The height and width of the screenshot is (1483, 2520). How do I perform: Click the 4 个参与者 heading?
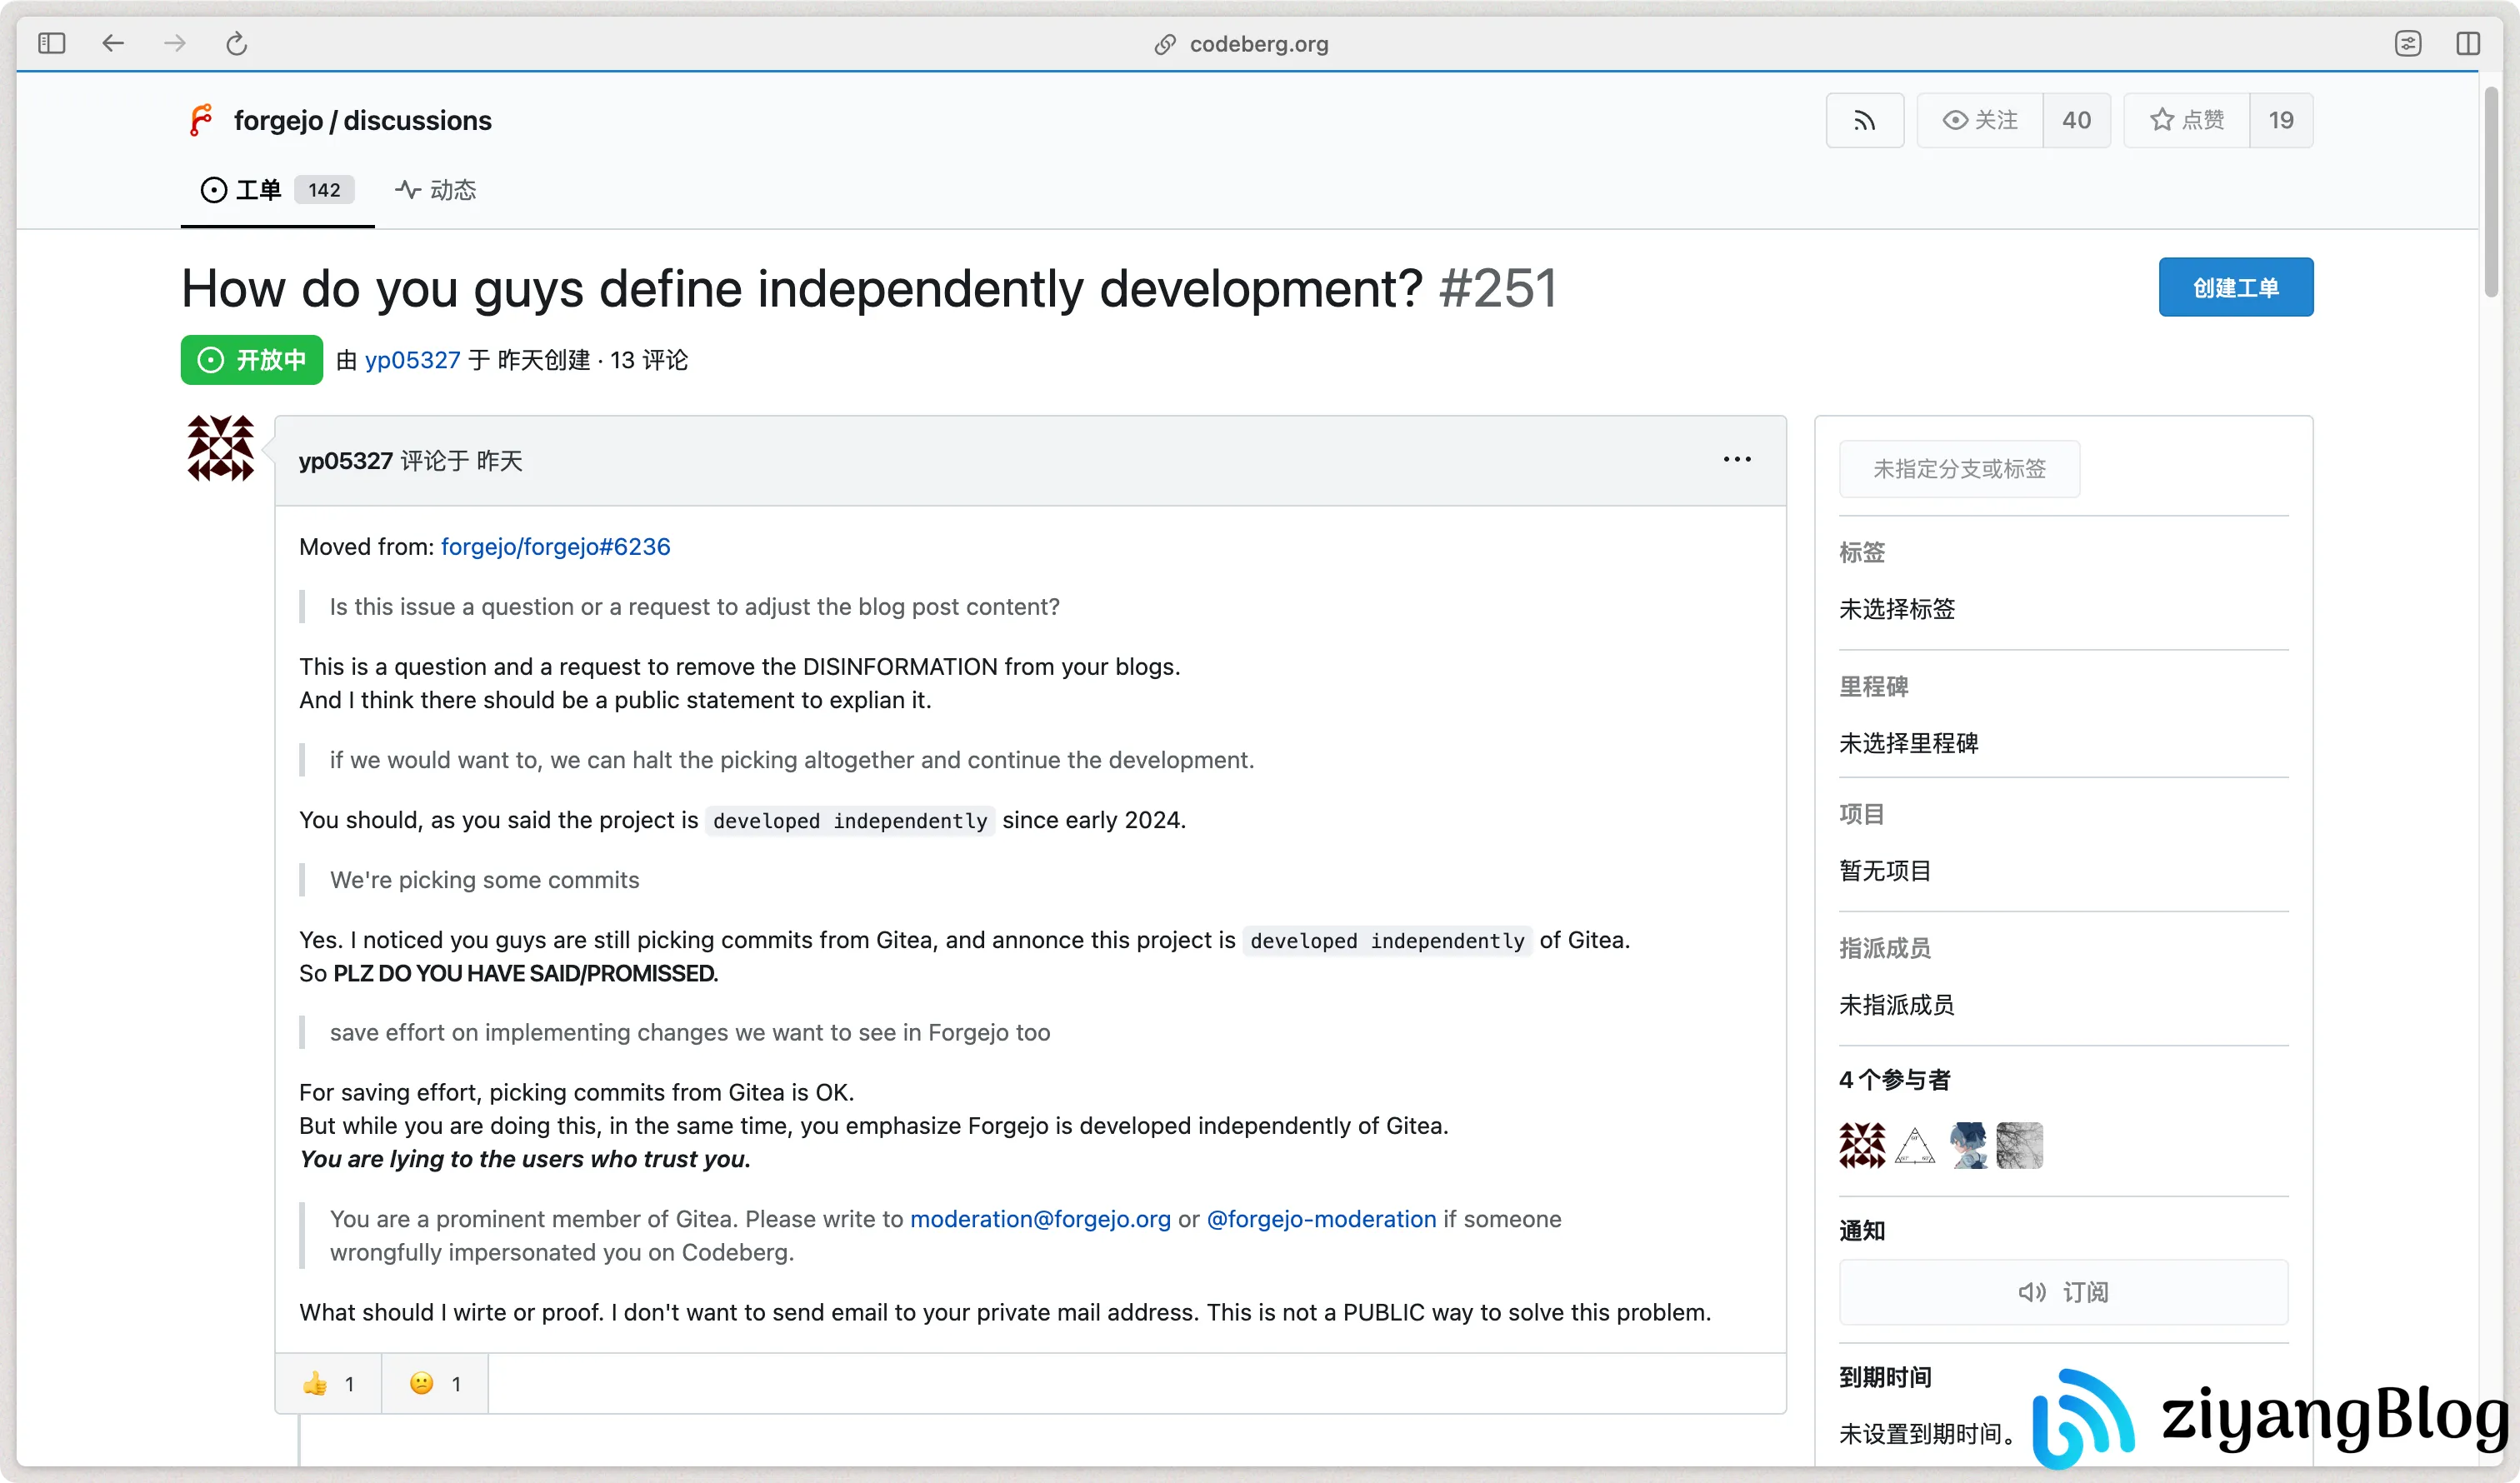tap(1894, 1080)
